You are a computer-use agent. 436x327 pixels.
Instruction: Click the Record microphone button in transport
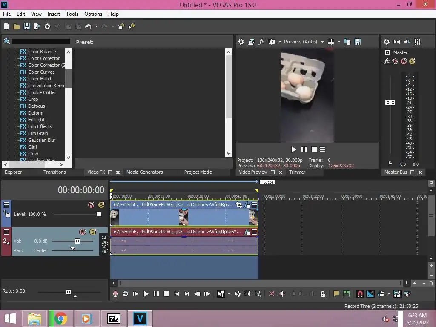(115, 294)
